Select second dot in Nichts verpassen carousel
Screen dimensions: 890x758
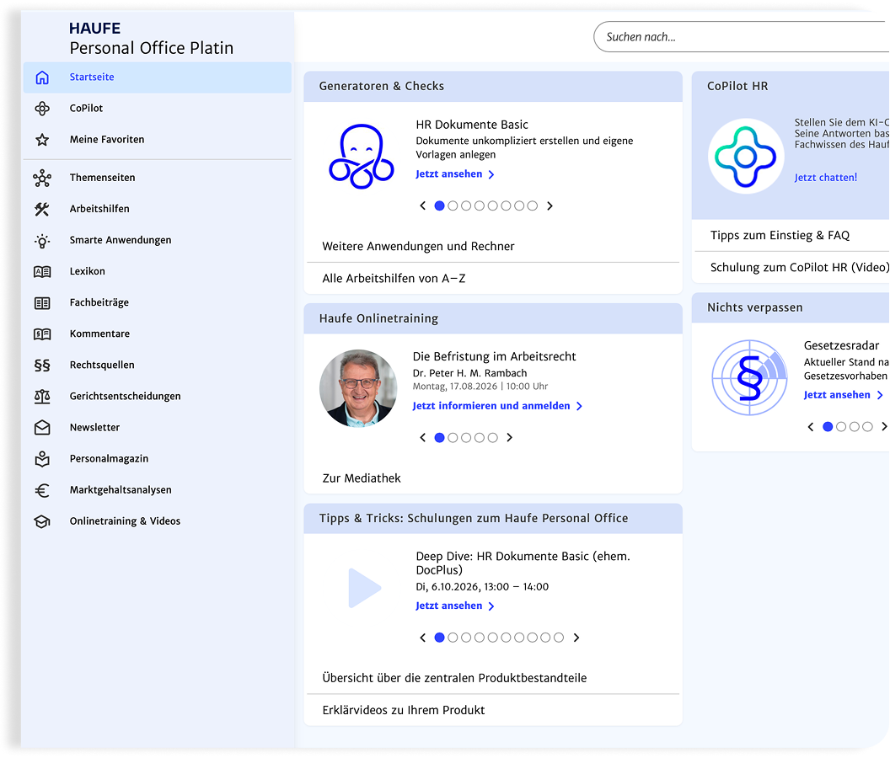click(x=841, y=427)
